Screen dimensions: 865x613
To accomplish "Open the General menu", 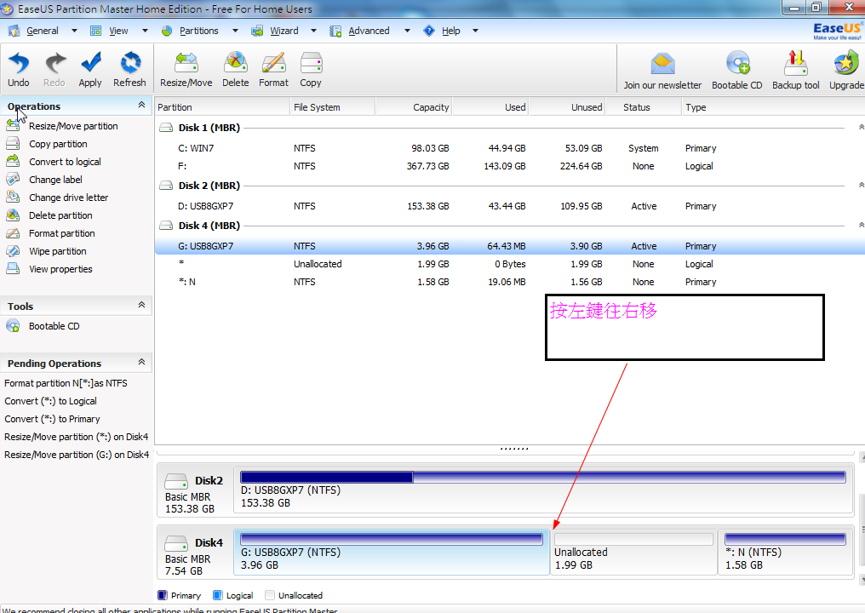I will pos(43,31).
